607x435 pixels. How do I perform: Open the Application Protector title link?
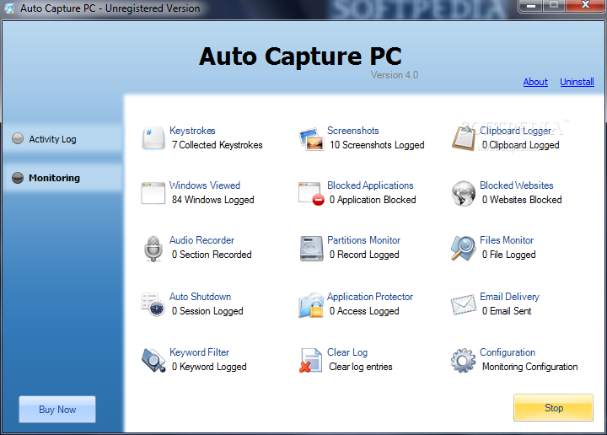370,297
